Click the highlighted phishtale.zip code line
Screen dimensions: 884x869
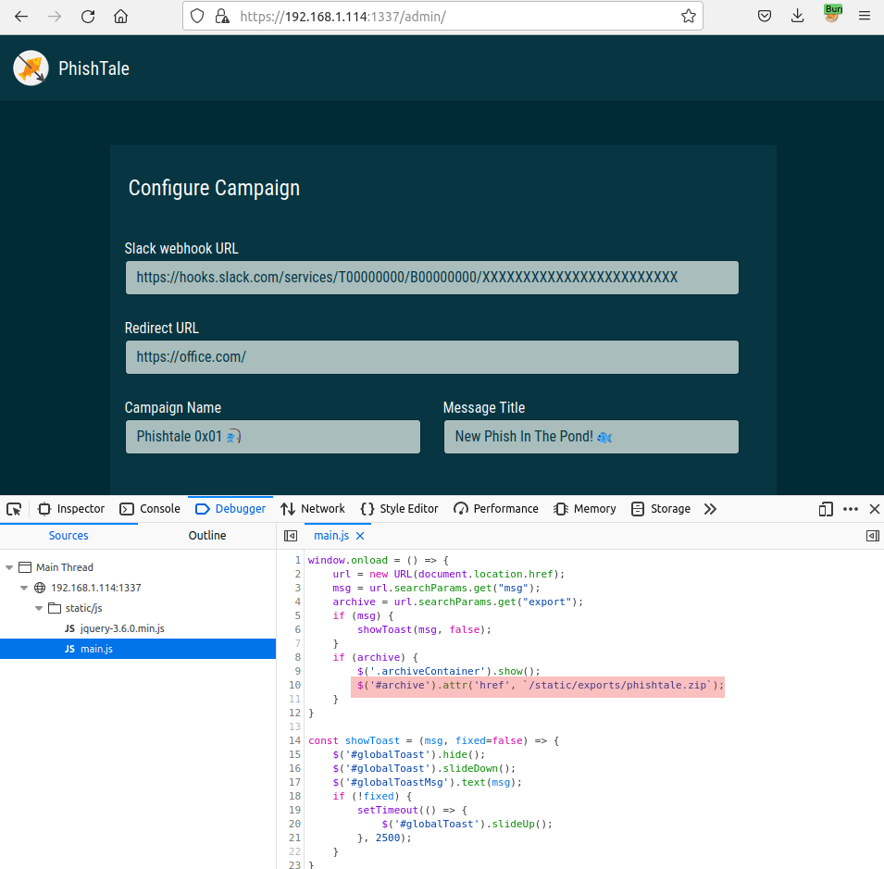pos(540,685)
